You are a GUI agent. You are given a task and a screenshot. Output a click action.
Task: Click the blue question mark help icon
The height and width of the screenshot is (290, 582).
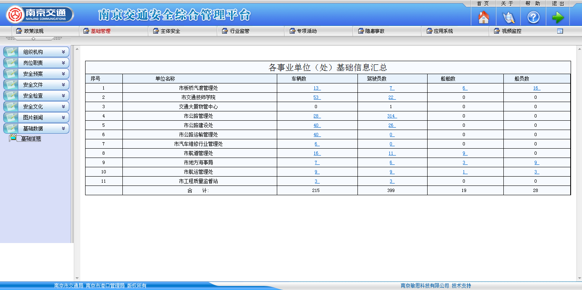(x=533, y=17)
